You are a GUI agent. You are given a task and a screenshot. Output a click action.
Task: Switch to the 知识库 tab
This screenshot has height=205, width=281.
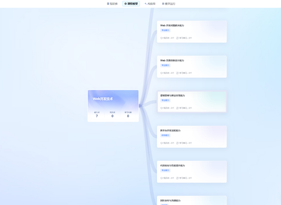[112, 4]
